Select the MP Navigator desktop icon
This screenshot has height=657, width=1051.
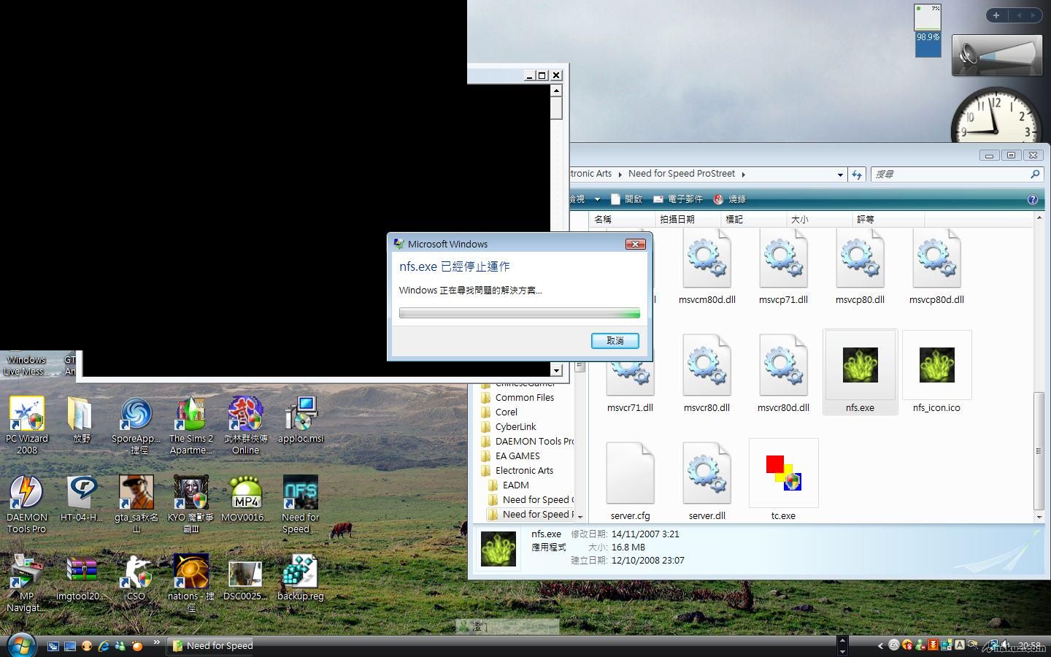point(27,583)
